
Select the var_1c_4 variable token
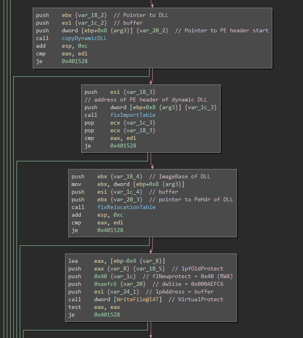click(126, 192)
